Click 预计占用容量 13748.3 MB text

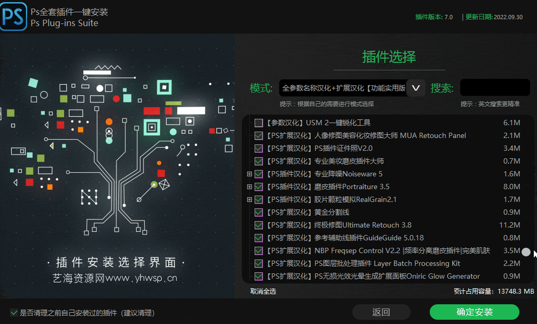(494, 291)
